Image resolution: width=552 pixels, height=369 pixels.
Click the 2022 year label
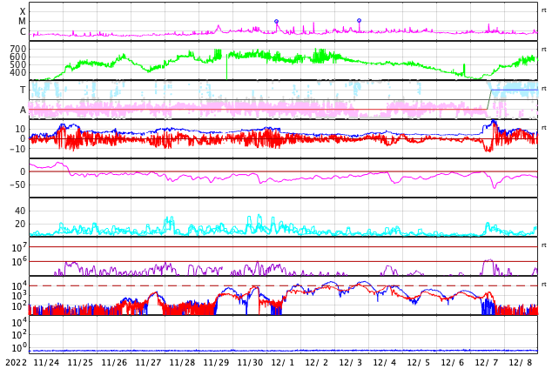16,362
